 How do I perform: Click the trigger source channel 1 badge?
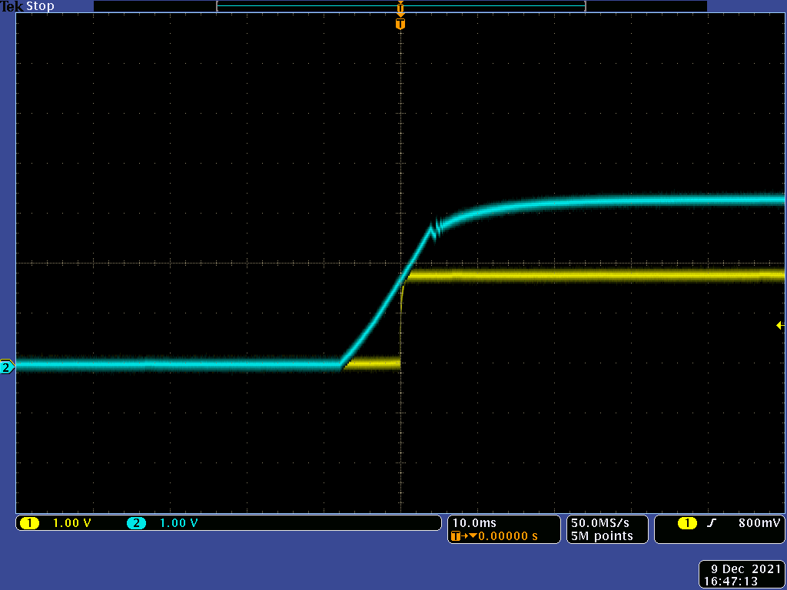tap(687, 523)
